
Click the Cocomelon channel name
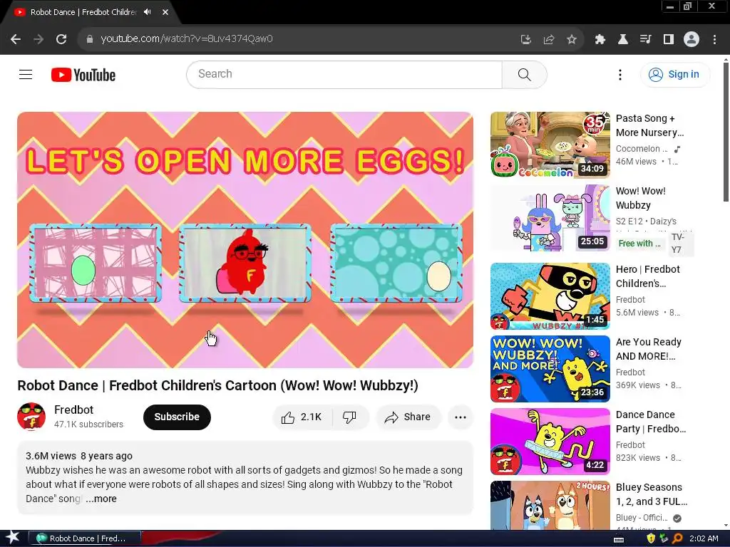click(x=642, y=149)
